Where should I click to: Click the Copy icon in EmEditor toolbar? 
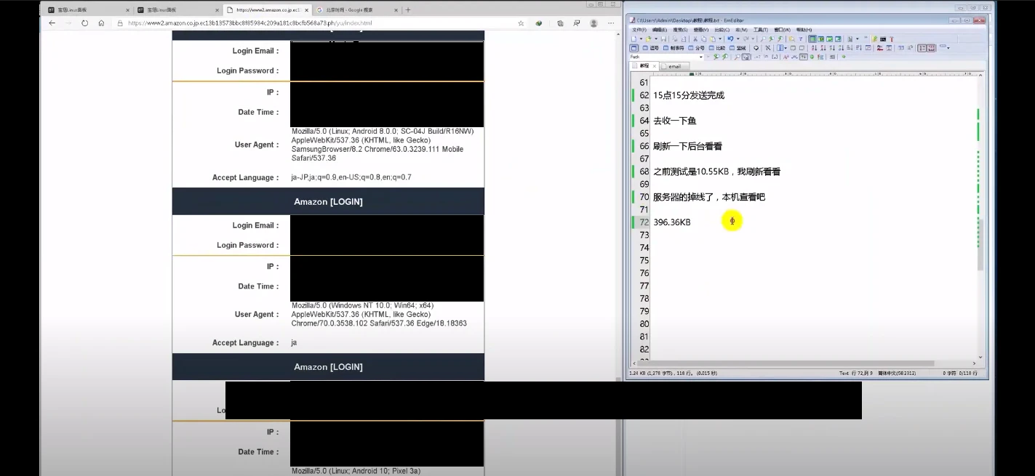pyautogui.click(x=704, y=39)
